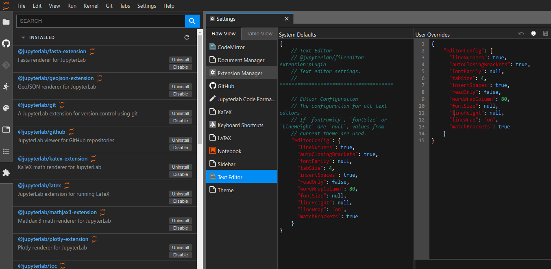
Task: Click the JupyterLab logo icon
Action: coord(6,6)
